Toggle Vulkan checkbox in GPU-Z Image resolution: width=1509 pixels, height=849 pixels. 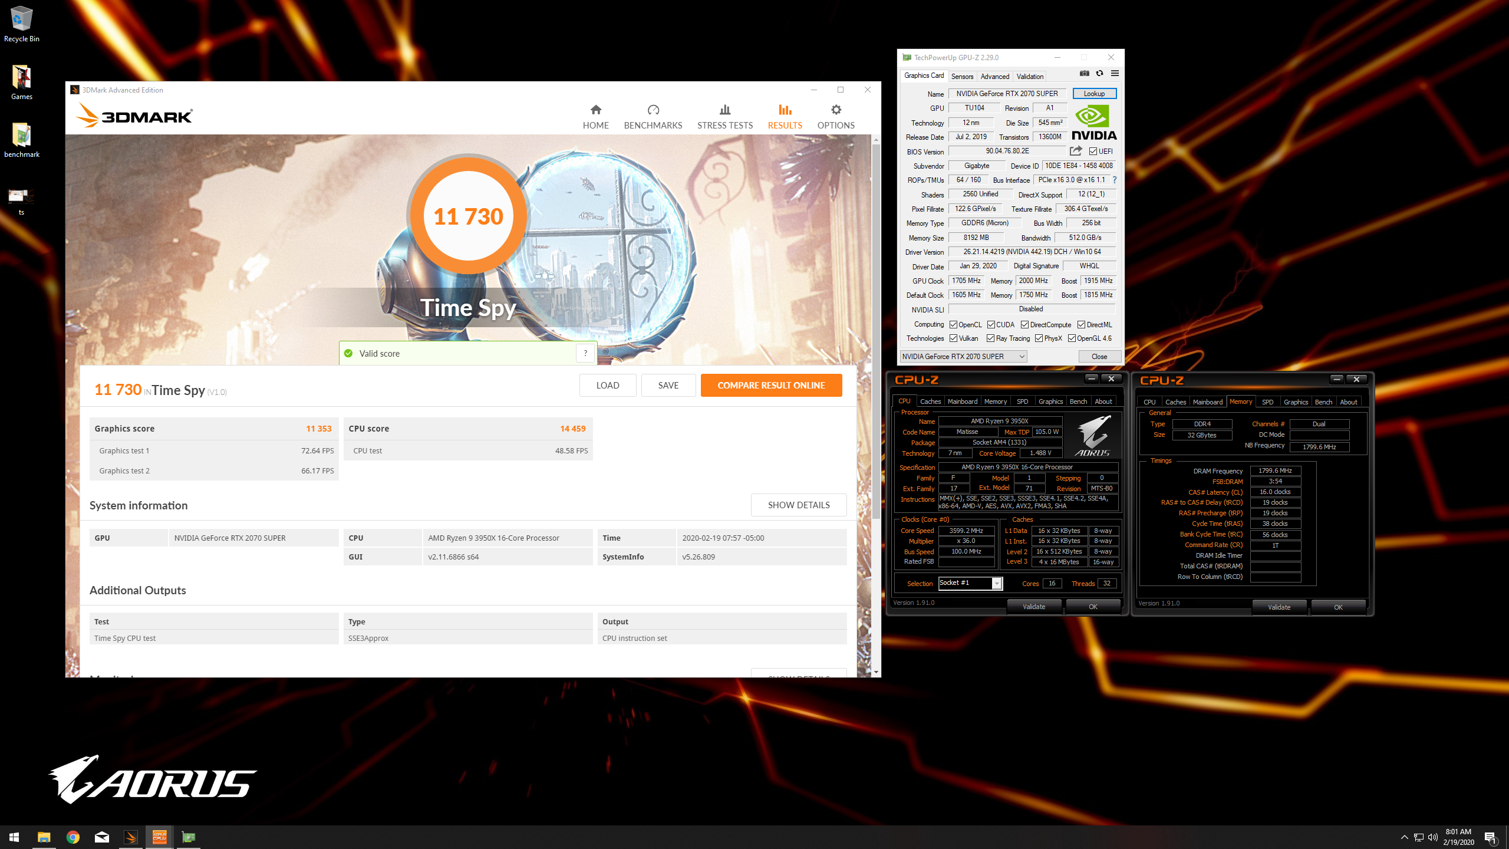click(x=953, y=338)
